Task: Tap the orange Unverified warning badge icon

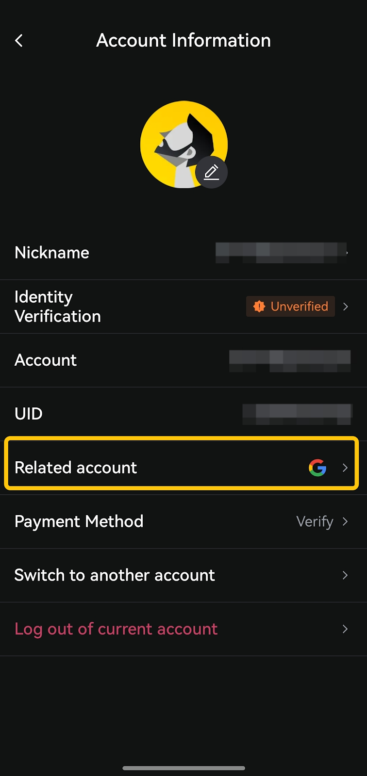Action: click(x=259, y=307)
